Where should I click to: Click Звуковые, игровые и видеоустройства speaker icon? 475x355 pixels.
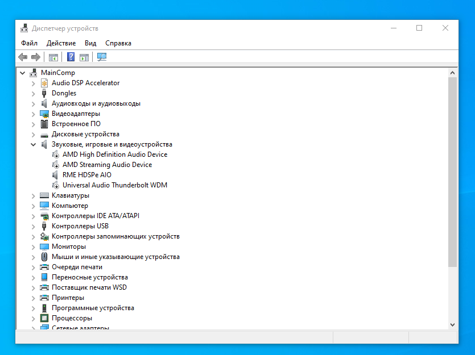point(44,144)
